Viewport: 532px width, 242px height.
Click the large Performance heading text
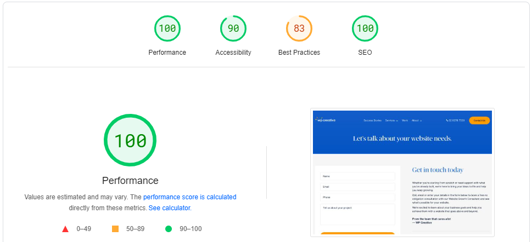(130, 180)
